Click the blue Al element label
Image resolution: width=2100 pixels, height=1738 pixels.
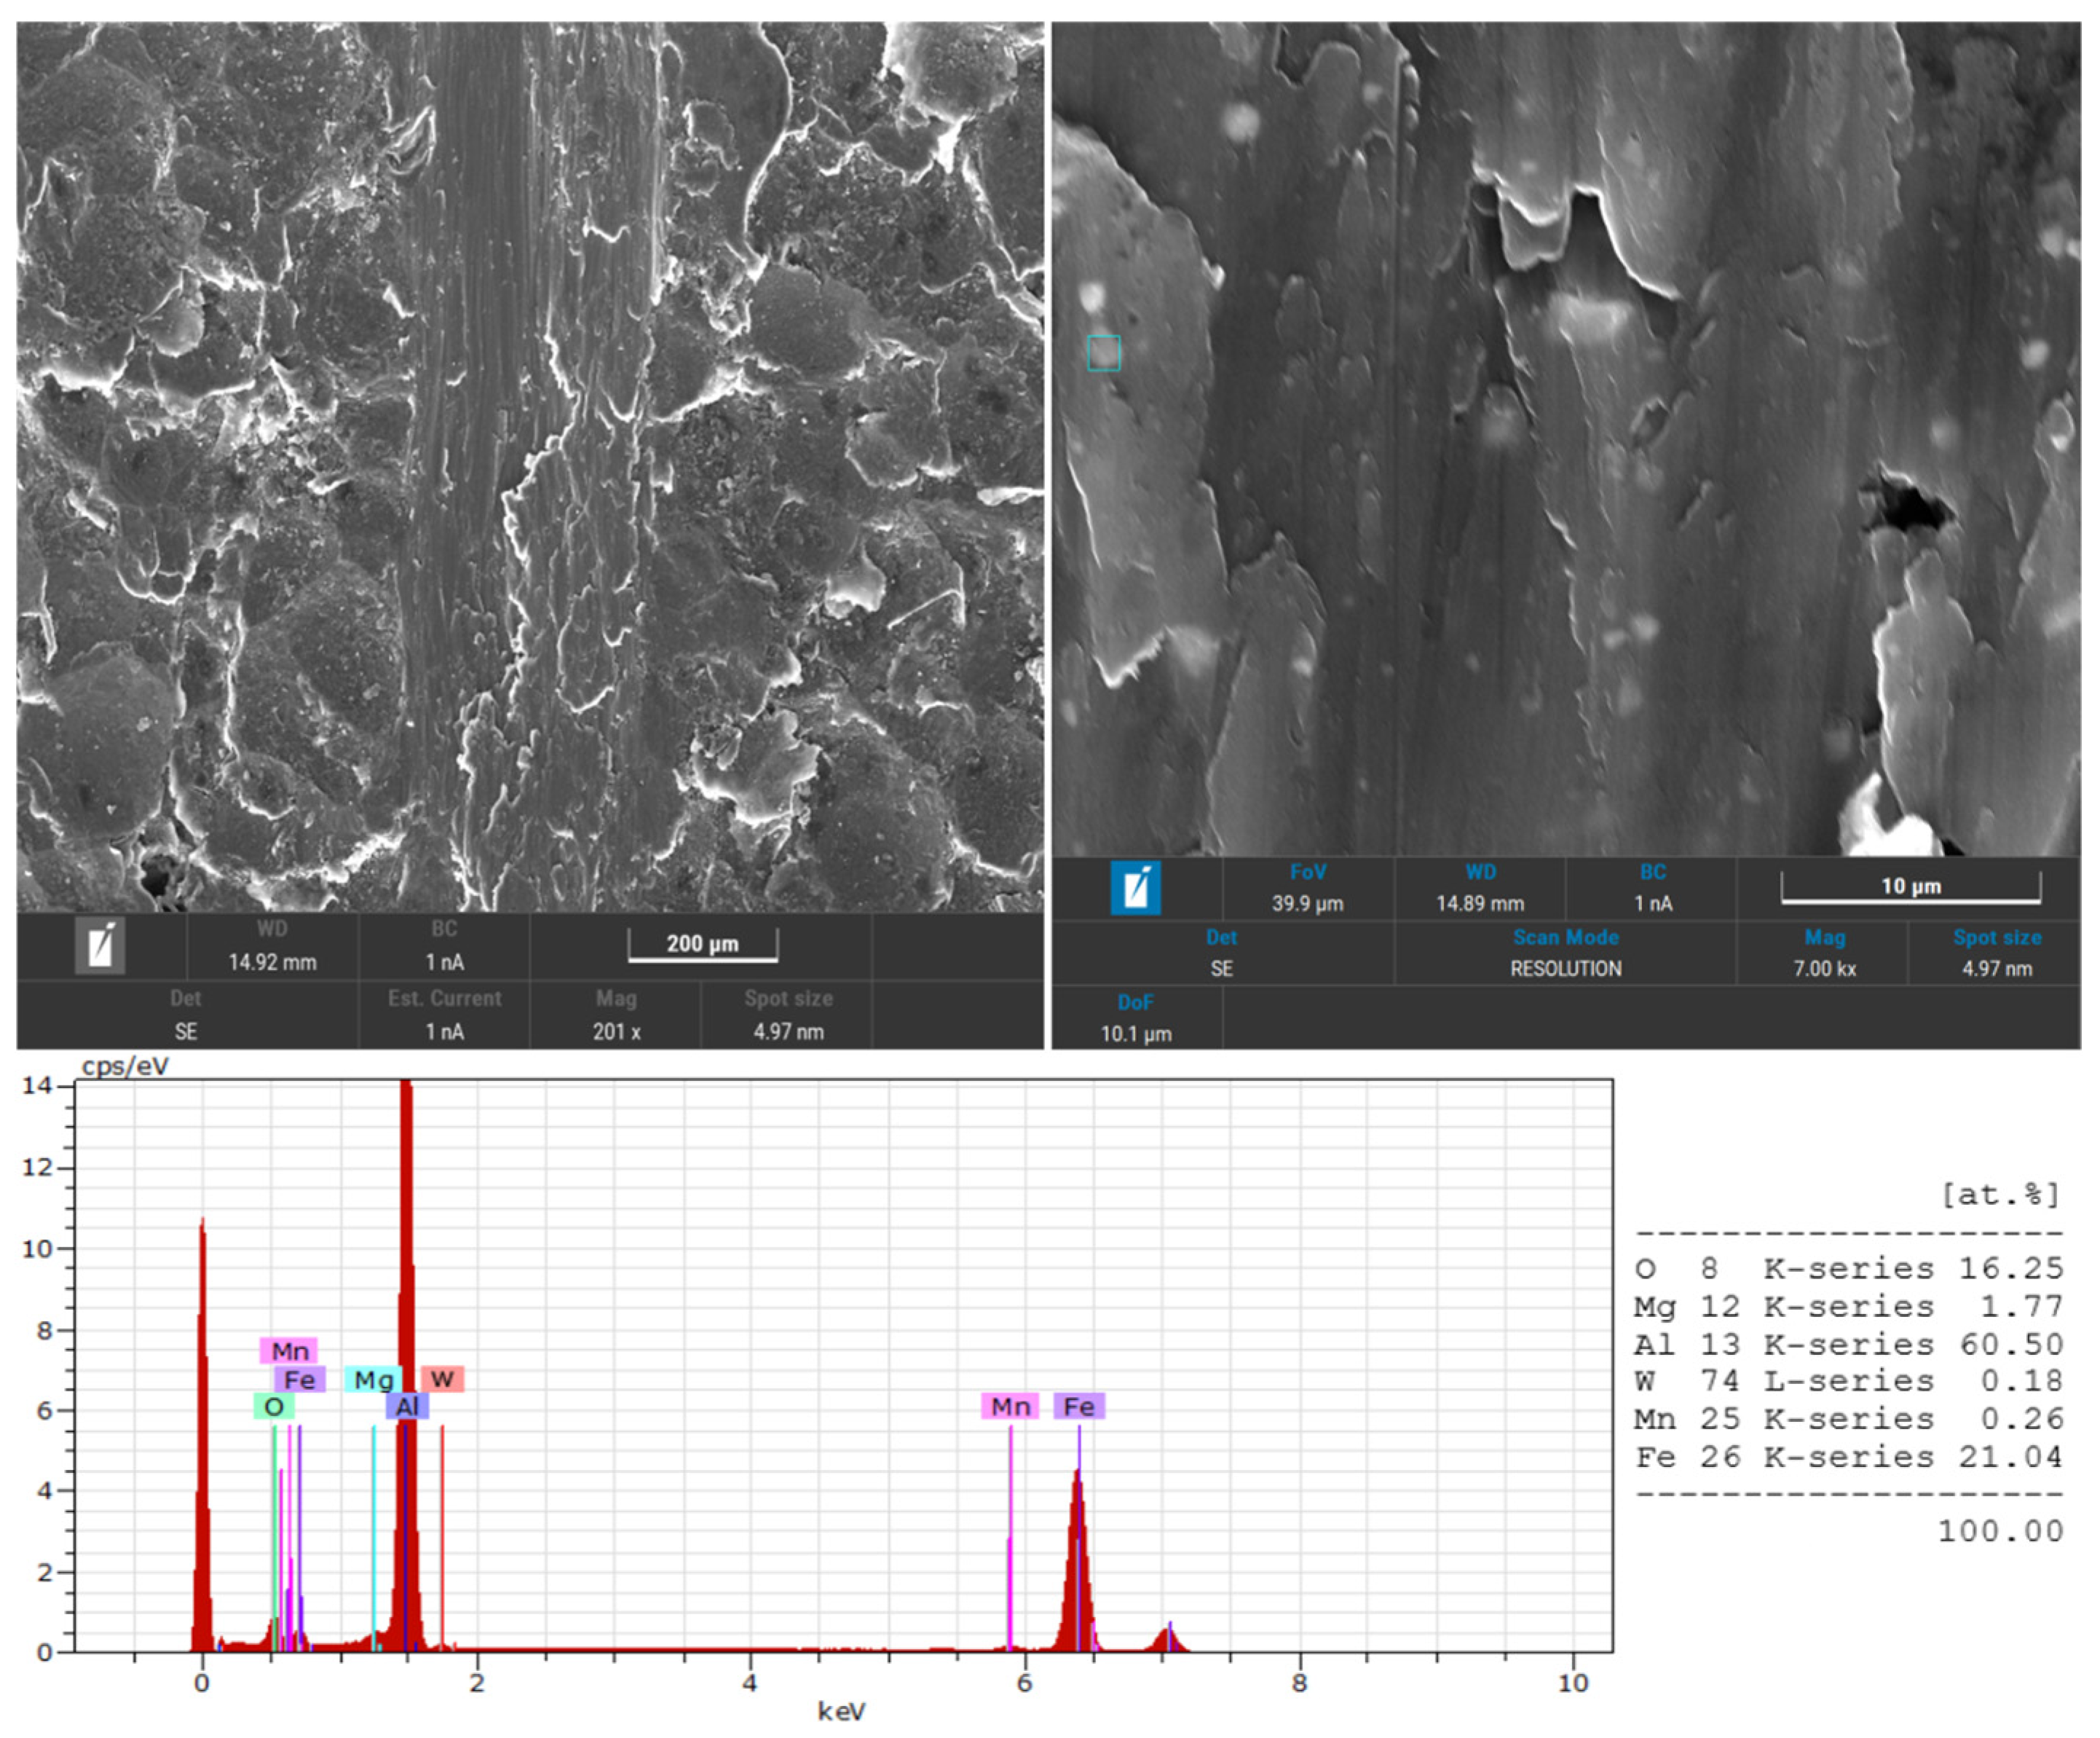click(407, 1406)
